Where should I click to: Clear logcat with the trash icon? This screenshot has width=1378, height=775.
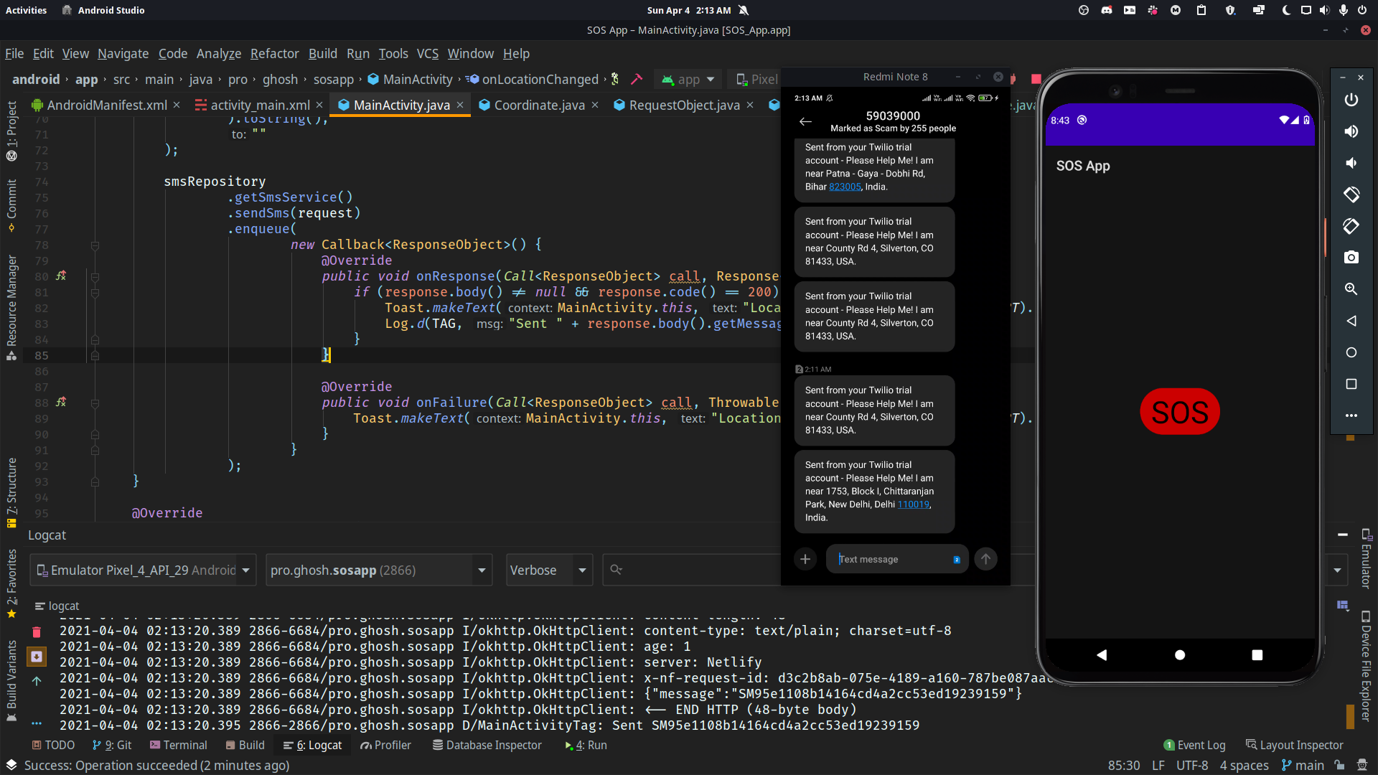point(37,632)
